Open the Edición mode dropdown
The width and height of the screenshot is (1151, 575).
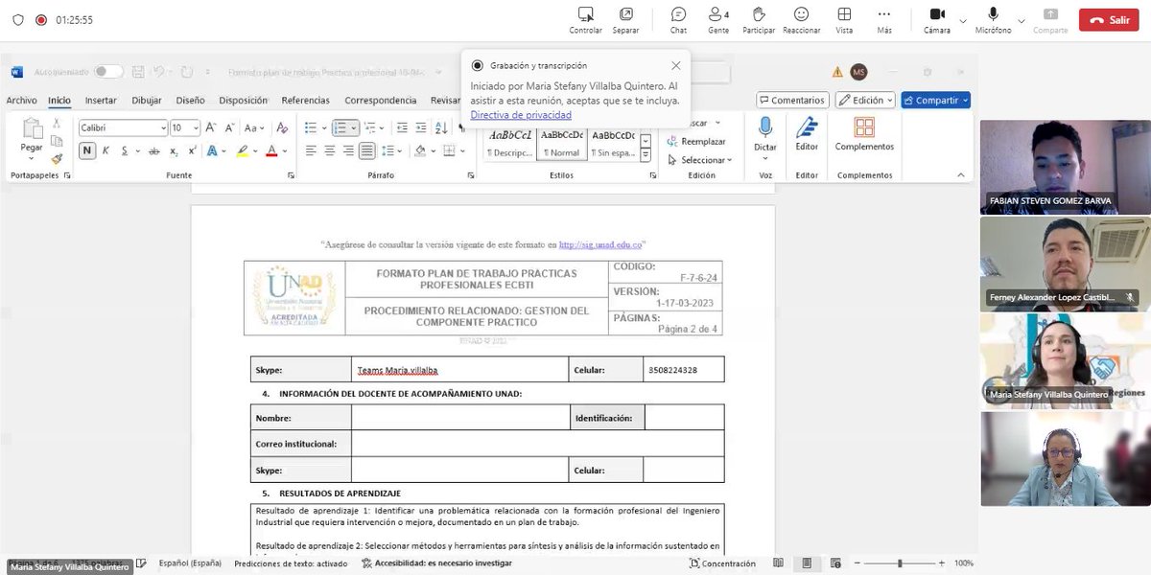click(865, 100)
